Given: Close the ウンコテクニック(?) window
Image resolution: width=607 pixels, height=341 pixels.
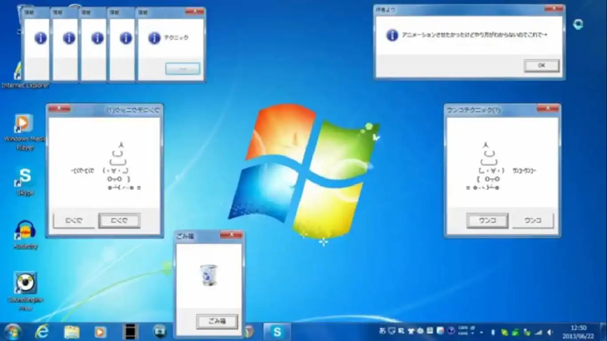Looking at the screenshot, I should [547, 108].
